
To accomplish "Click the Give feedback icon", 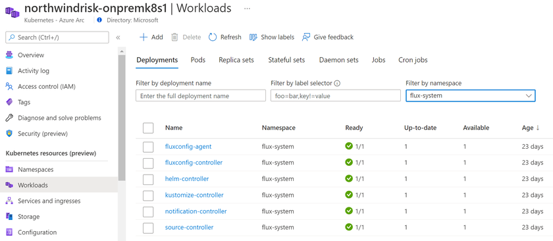I will 305,37.
